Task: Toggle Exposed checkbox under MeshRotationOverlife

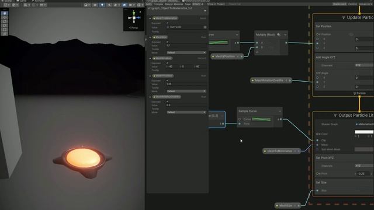Action: click(168, 101)
